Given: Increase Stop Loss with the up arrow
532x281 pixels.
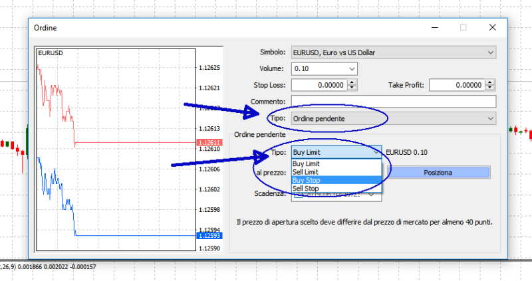Looking at the screenshot, I should point(352,82).
